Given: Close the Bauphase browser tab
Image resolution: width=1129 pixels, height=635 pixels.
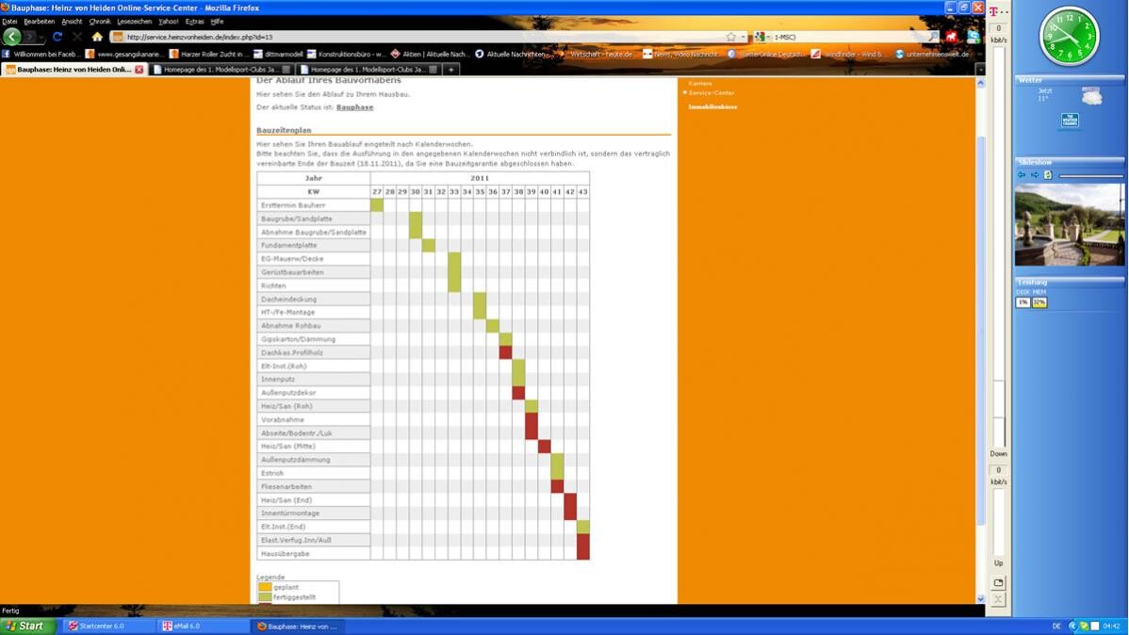Looking at the screenshot, I should pos(139,69).
